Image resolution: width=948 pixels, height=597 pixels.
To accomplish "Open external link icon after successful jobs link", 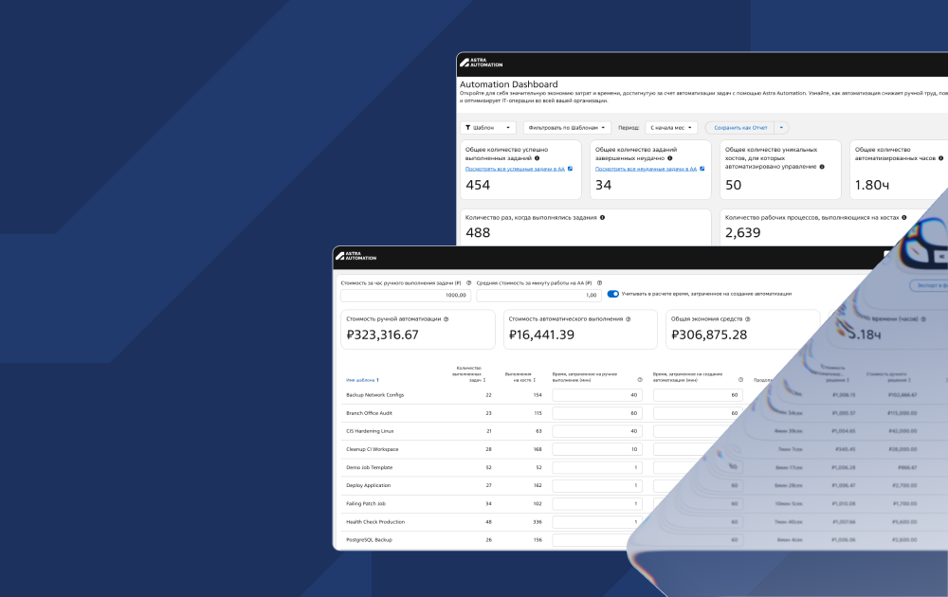I will coord(570,169).
